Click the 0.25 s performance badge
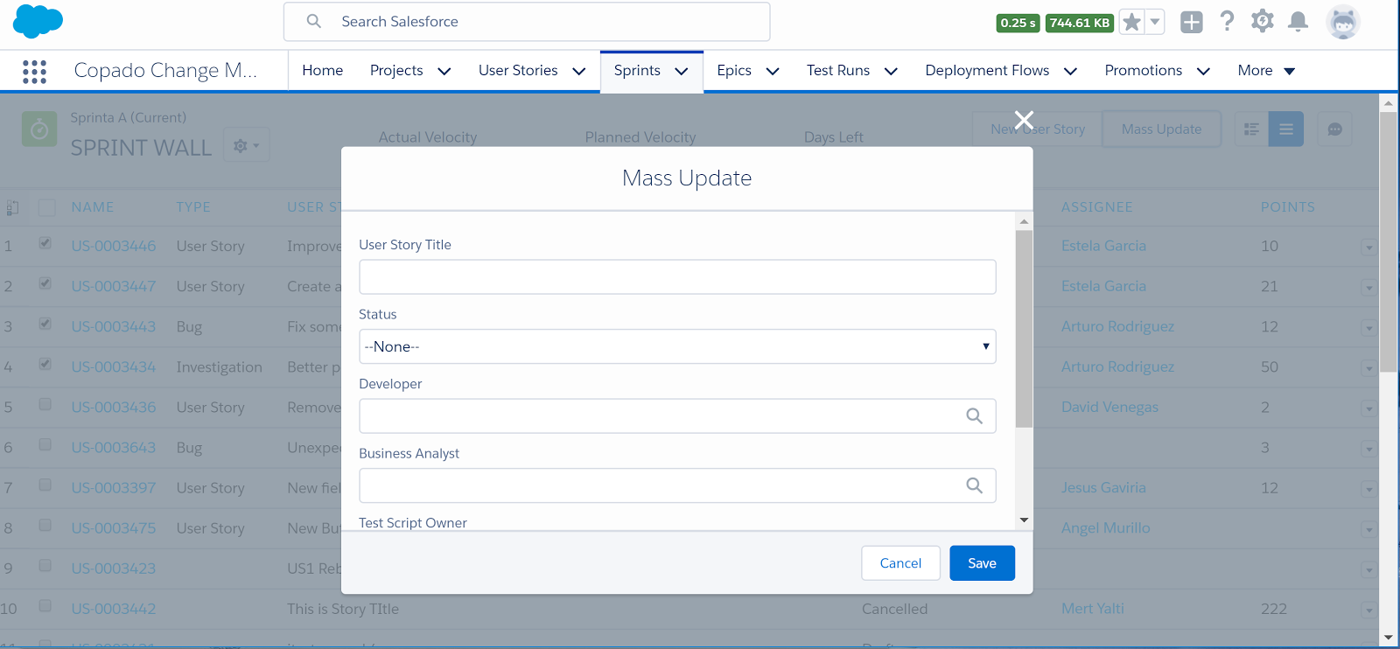The height and width of the screenshot is (649, 1400). point(1018,23)
